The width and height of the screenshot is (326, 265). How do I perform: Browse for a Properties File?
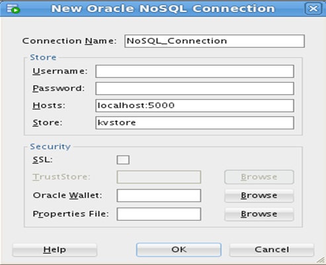[259, 214]
